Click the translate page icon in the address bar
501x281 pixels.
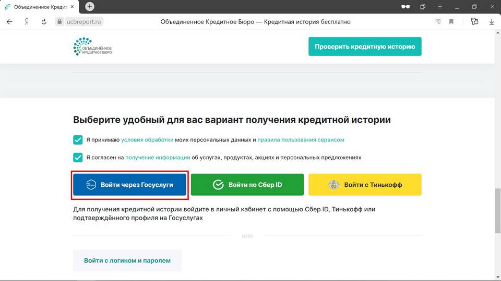438,22
